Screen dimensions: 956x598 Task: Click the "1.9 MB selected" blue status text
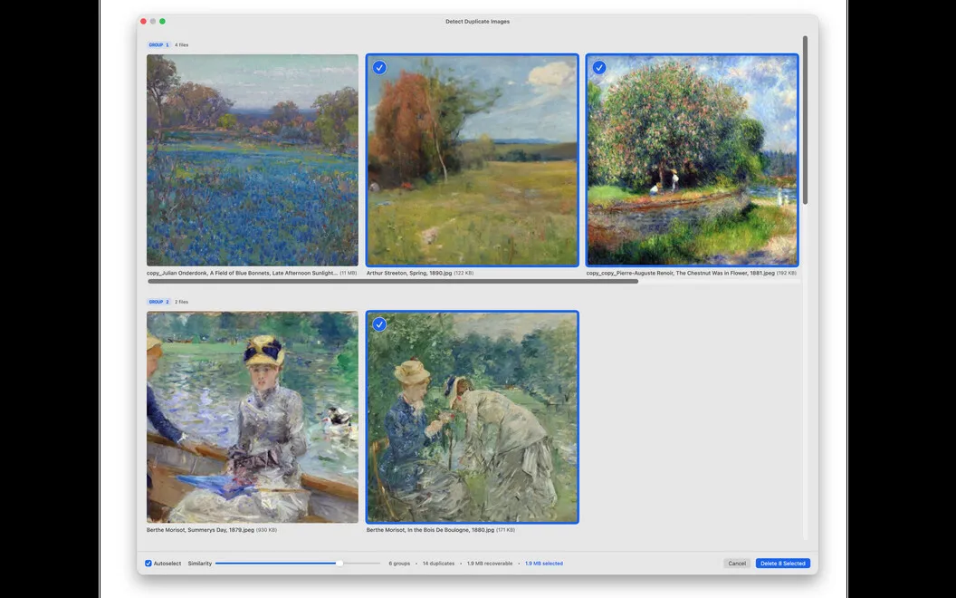point(544,564)
